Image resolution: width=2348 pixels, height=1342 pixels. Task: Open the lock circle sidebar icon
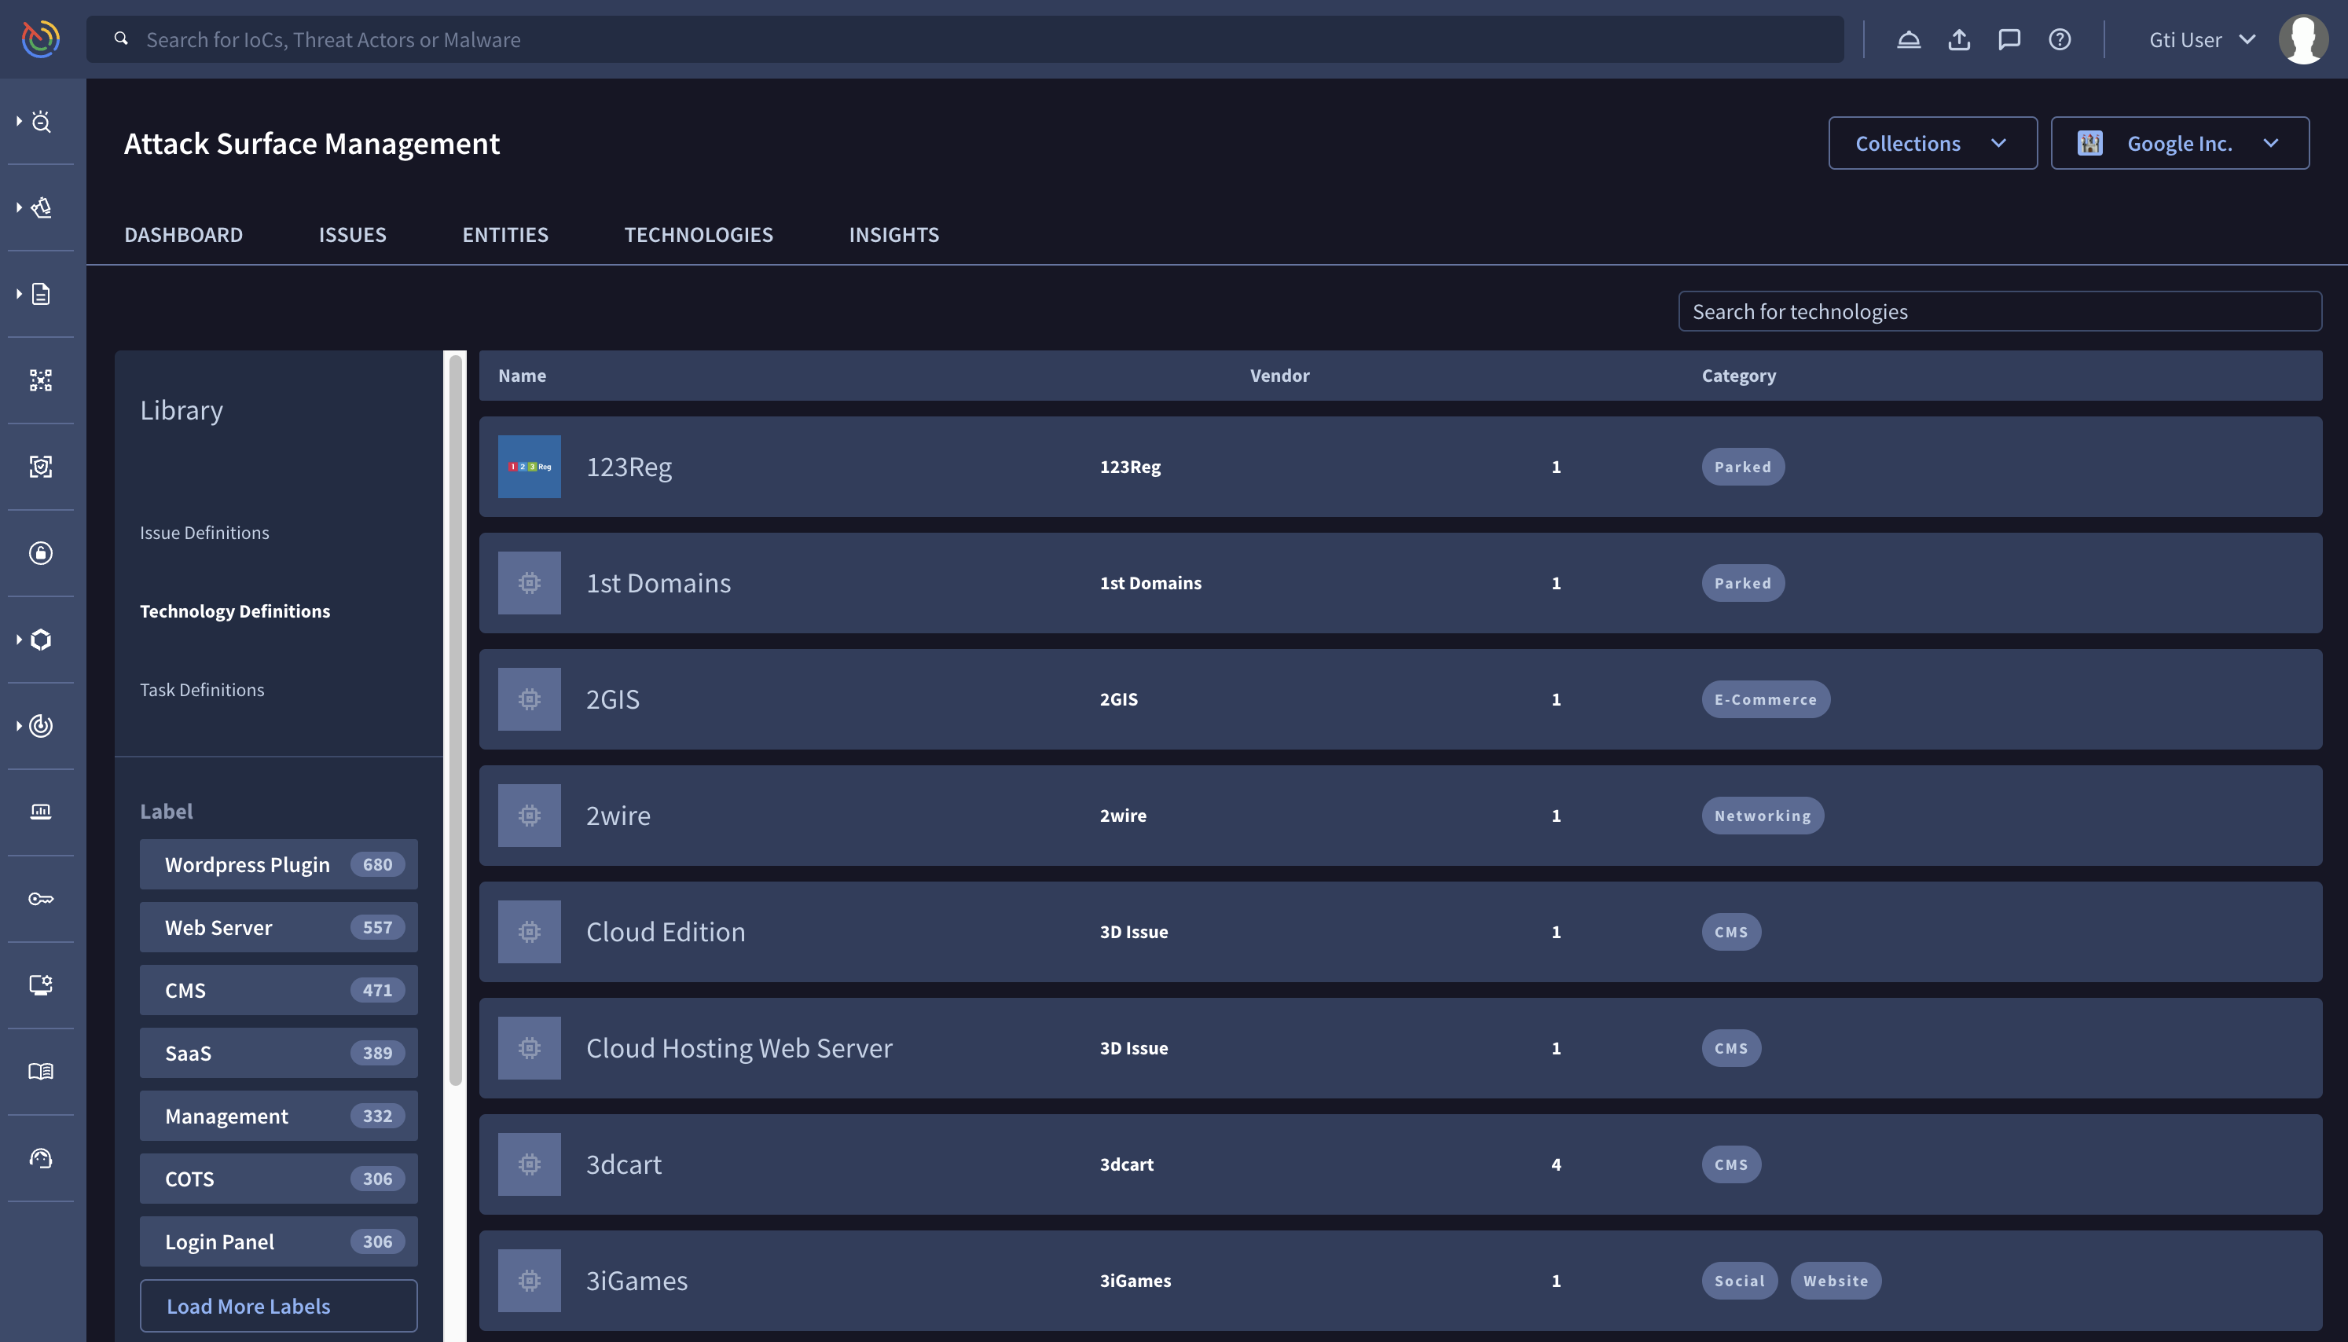41,553
